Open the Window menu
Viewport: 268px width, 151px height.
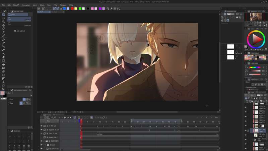(x=63, y=5)
